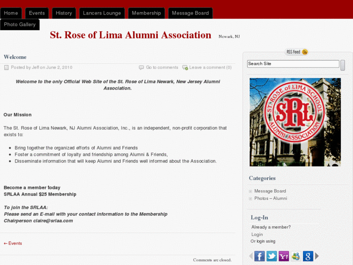Image resolution: width=353 pixels, height=265 pixels.
Task: Open the RSS Feed text link
Action: pyautogui.click(x=293, y=52)
